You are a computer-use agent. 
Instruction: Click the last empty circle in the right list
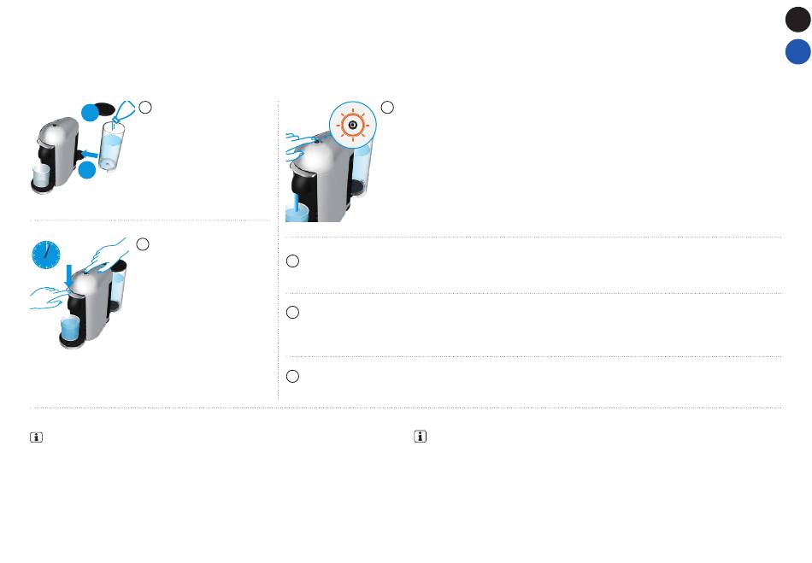292,376
